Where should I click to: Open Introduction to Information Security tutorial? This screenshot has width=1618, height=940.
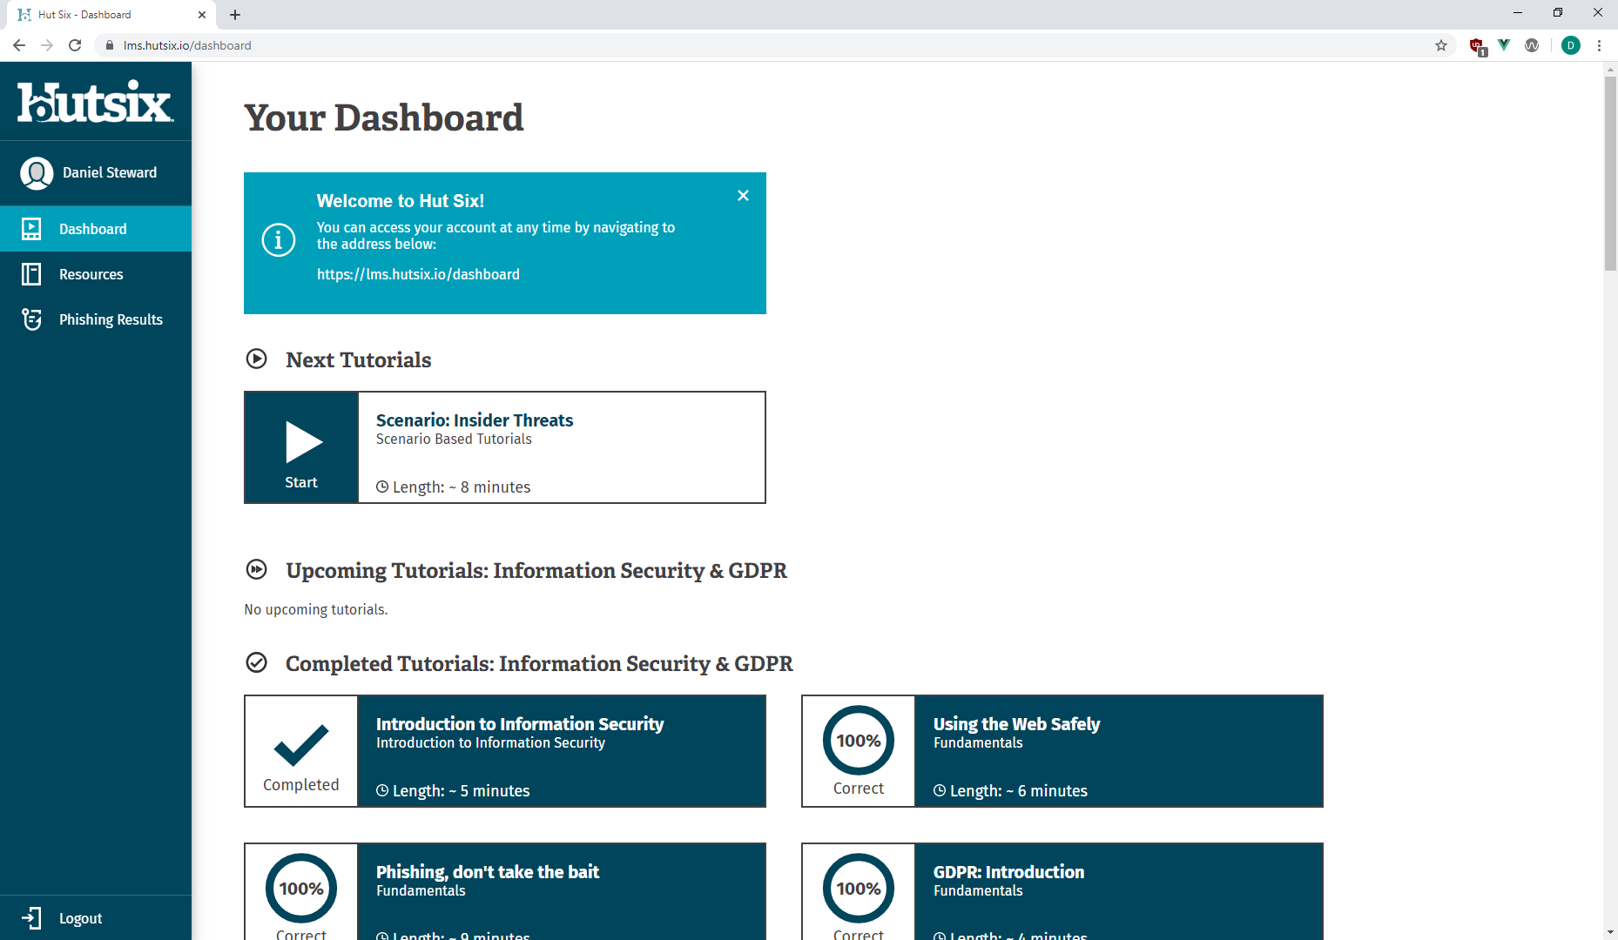tap(519, 724)
